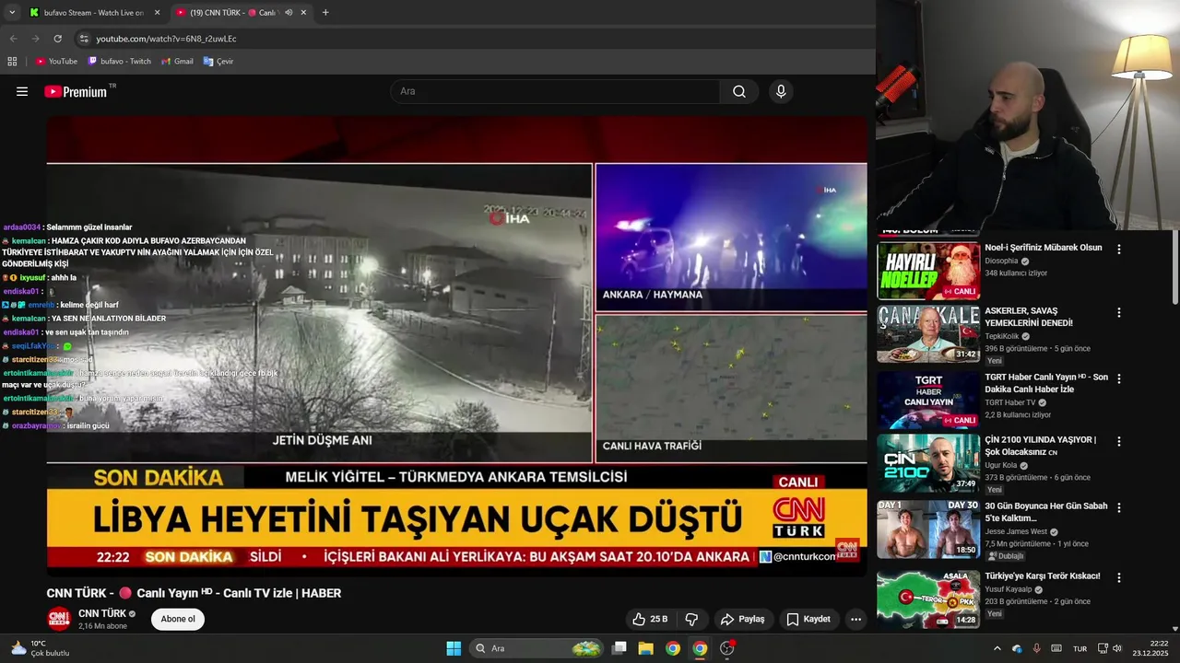Show hidden system tray icons
This screenshot has width=1180, height=663.
point(997,648)
